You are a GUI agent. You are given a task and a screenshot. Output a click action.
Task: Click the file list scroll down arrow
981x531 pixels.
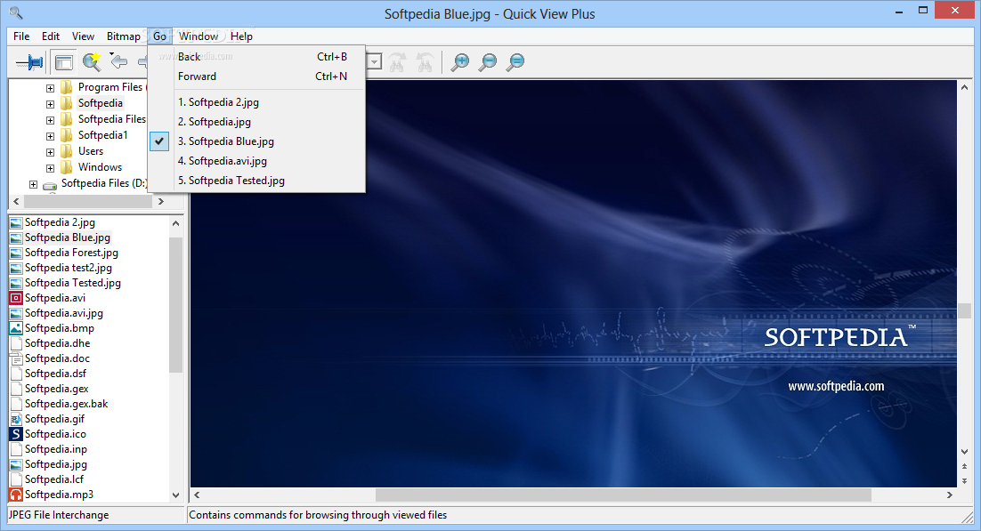point(175,495)
